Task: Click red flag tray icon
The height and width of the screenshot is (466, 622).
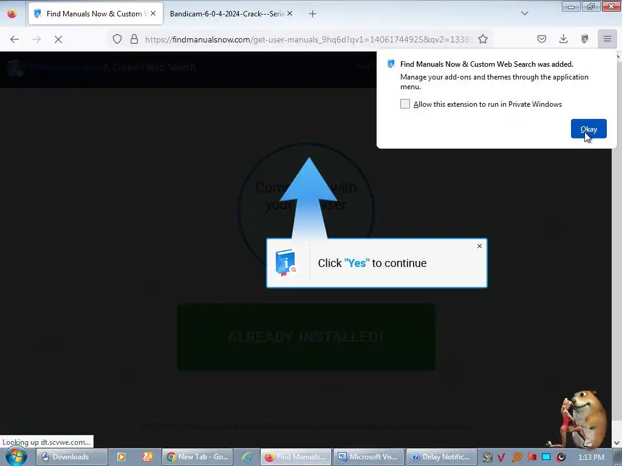Action: (x=531, y=458)
